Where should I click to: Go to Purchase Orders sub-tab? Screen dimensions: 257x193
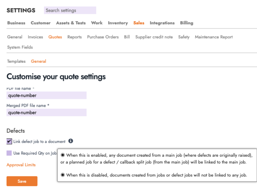(103, 37)
